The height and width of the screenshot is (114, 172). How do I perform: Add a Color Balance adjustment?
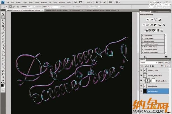(152, 25)
